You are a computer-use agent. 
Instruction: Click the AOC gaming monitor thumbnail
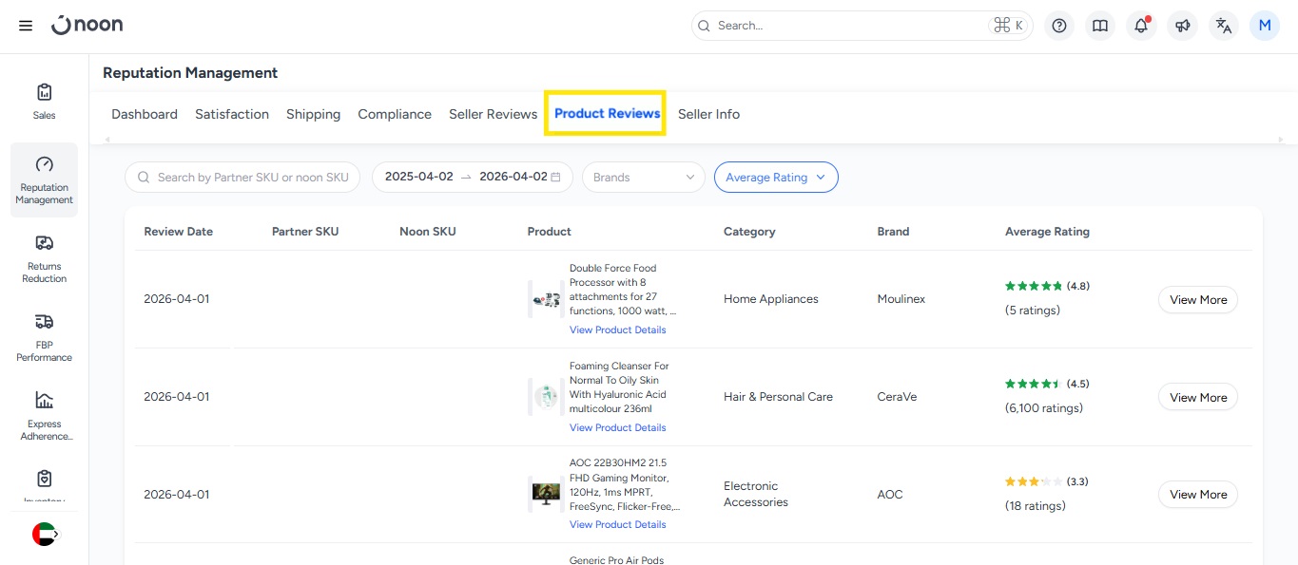[546, 494]
